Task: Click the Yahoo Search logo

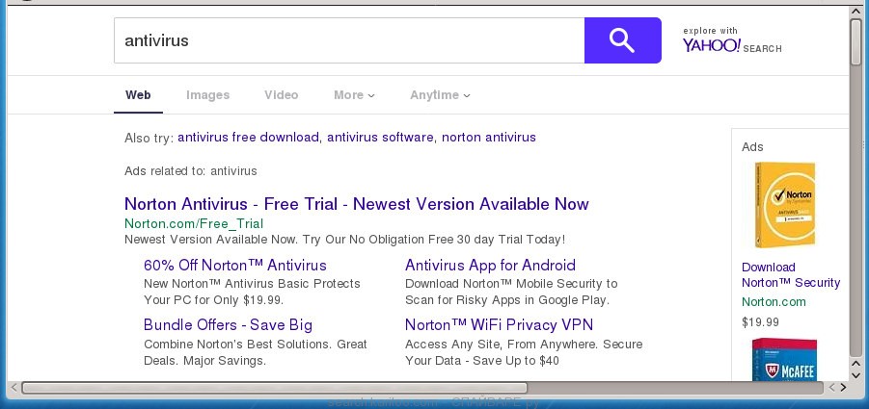Action: coord(731,40)
